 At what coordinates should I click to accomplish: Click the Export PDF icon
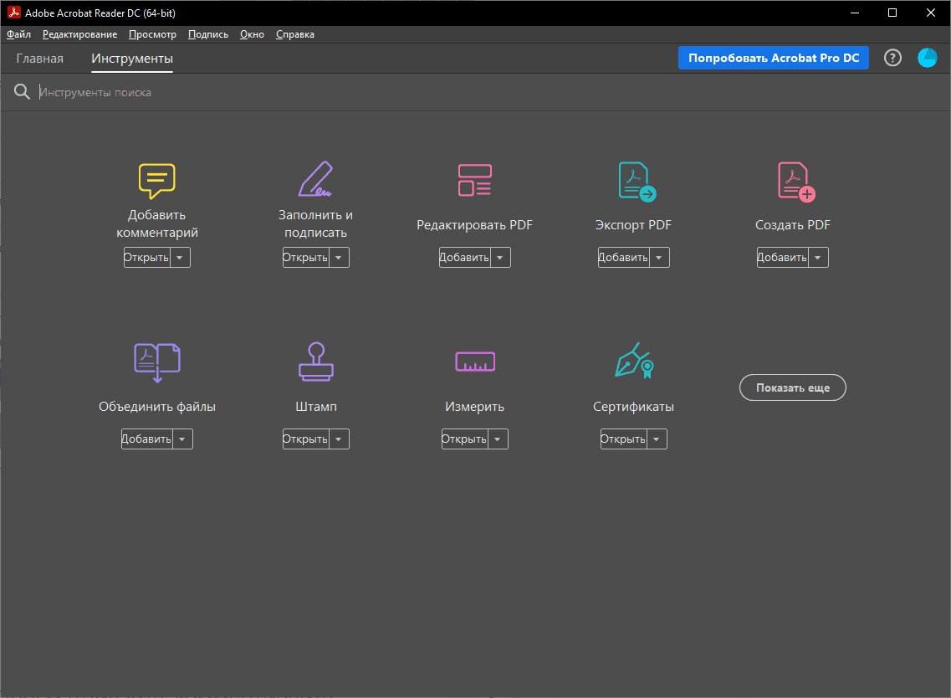tap(637, 182)
